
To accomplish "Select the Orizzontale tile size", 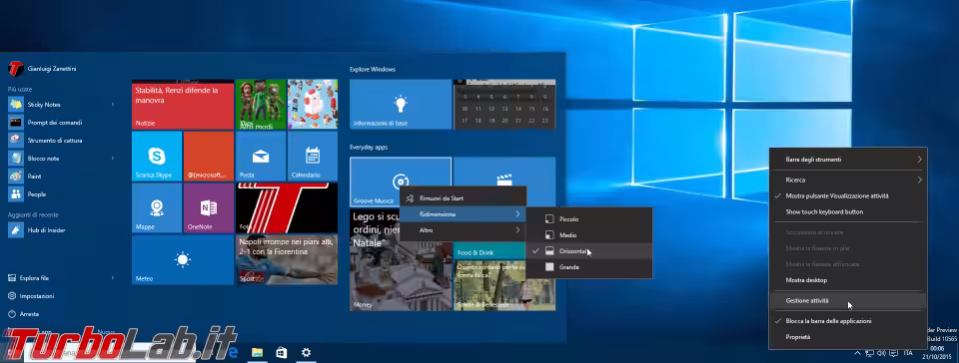I will [x=589, y=251].
